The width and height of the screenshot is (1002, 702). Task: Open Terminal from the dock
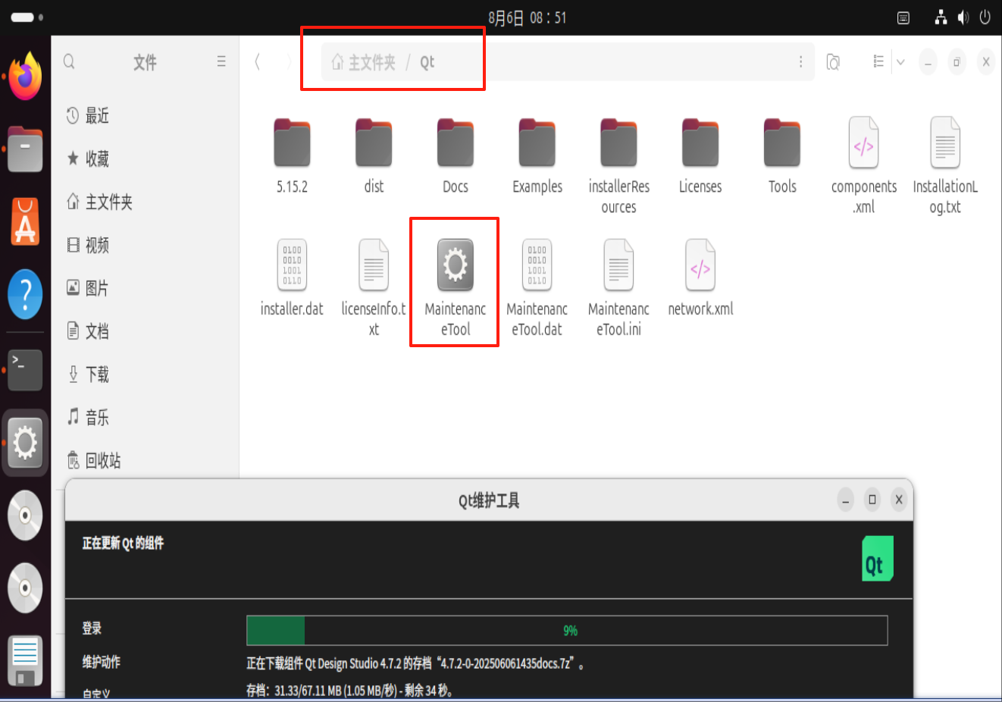(x=25, y=369)
